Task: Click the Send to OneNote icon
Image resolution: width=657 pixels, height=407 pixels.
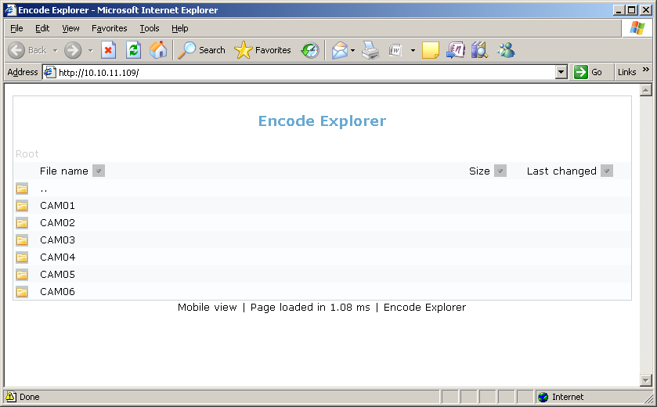Action: coord(456,50)
